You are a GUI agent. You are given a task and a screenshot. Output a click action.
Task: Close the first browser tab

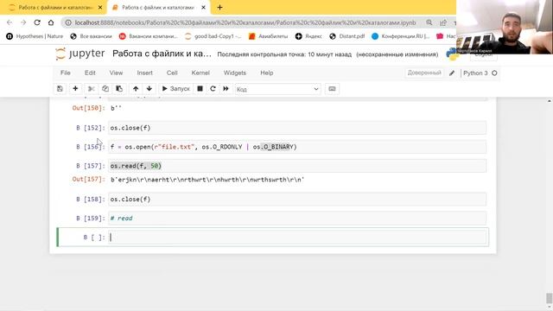tap(100, 8)
